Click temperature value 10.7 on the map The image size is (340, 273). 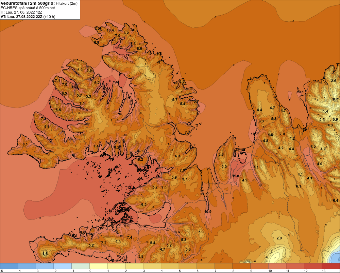(x=254, y=134)
